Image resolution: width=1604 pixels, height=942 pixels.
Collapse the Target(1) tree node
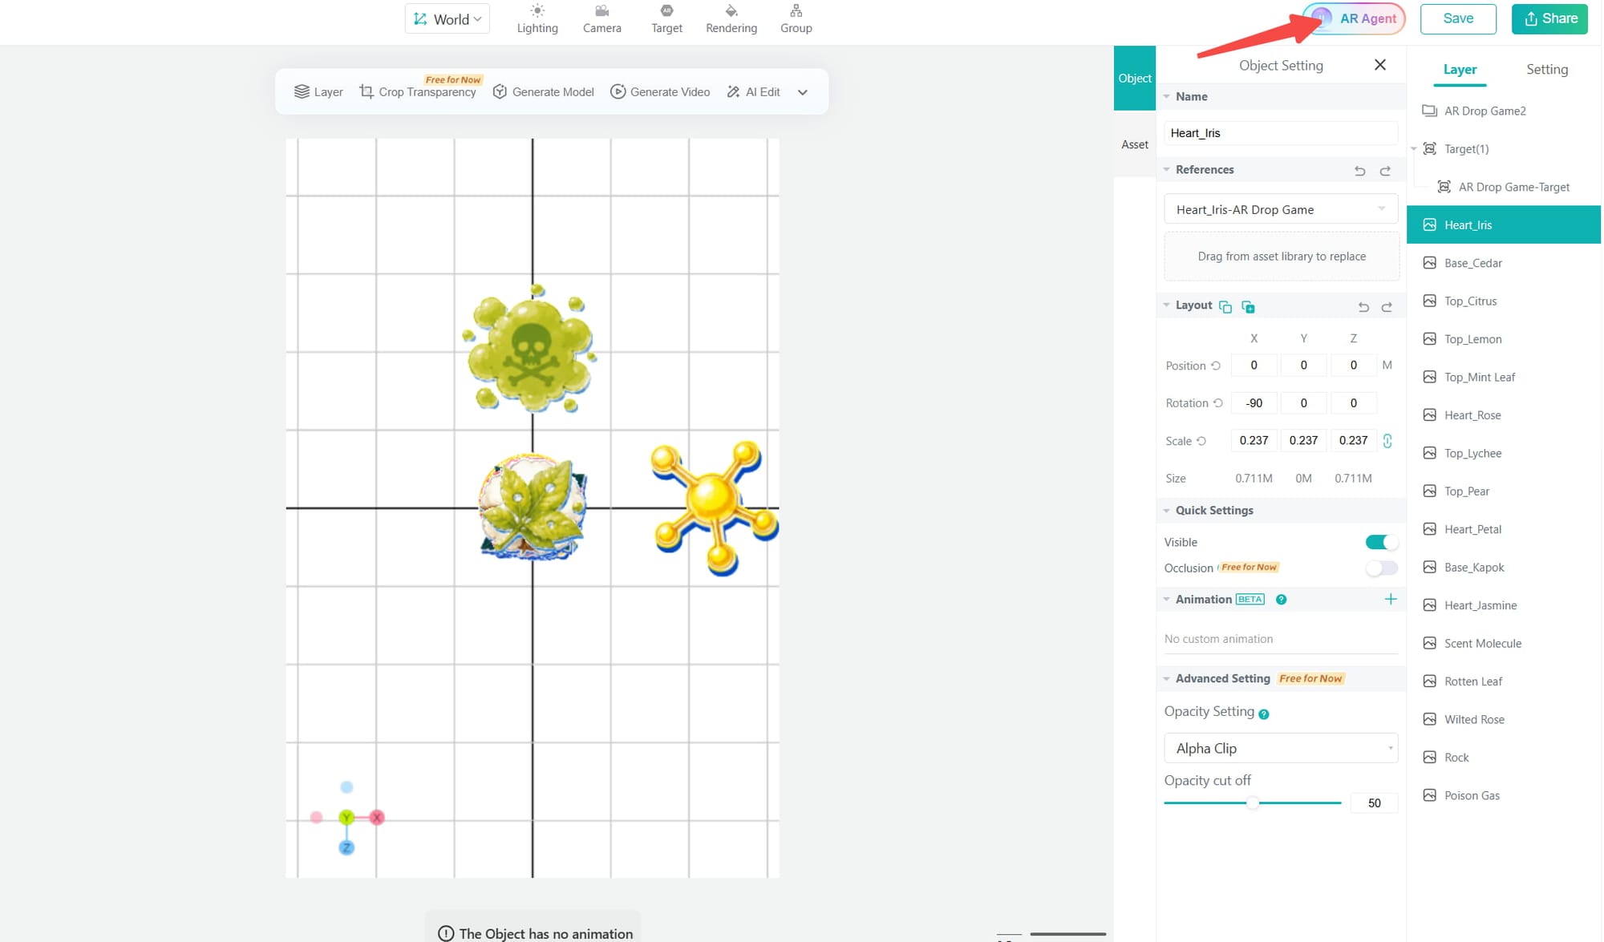[1414, 149]
